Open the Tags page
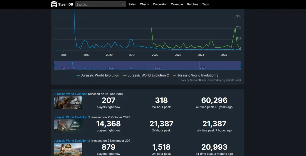The image size is (306, 156). (x=206, y=4)
